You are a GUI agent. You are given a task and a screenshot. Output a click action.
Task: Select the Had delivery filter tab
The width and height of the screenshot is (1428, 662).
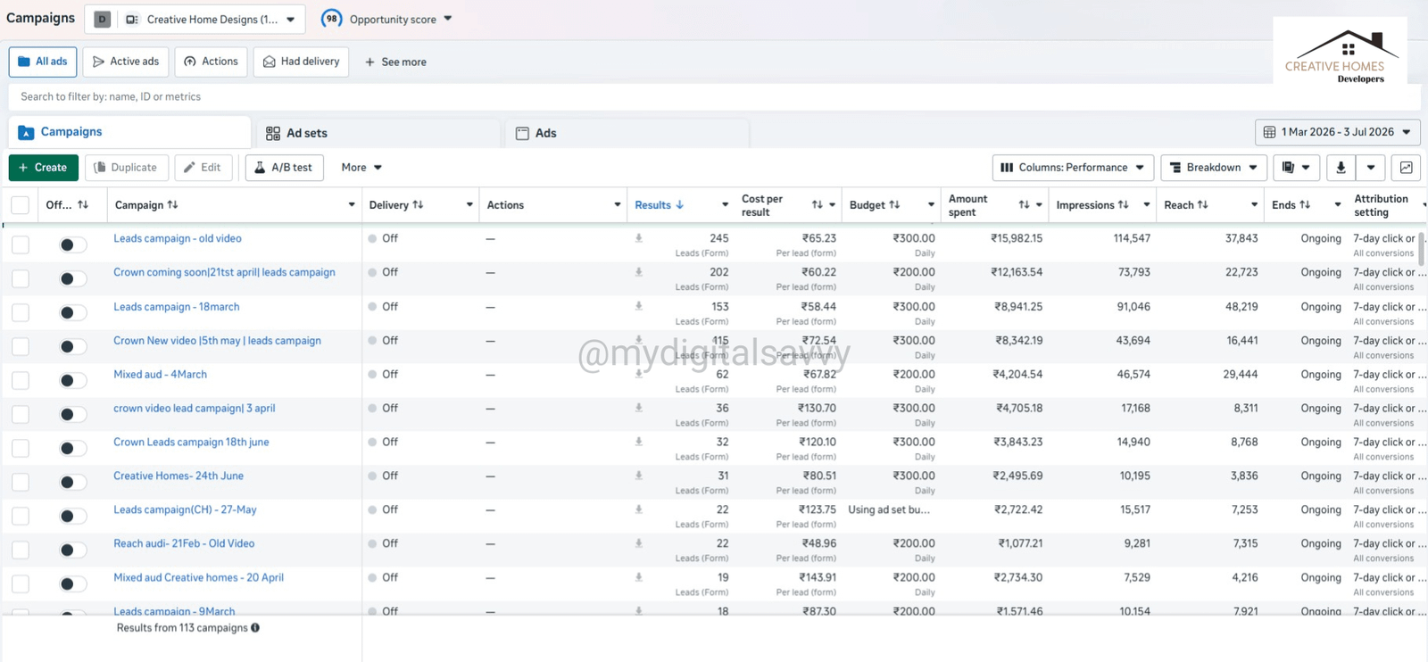(301, 62)
